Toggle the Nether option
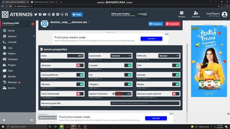The width and height of the screenshot is (230, 129). point(176,84)
